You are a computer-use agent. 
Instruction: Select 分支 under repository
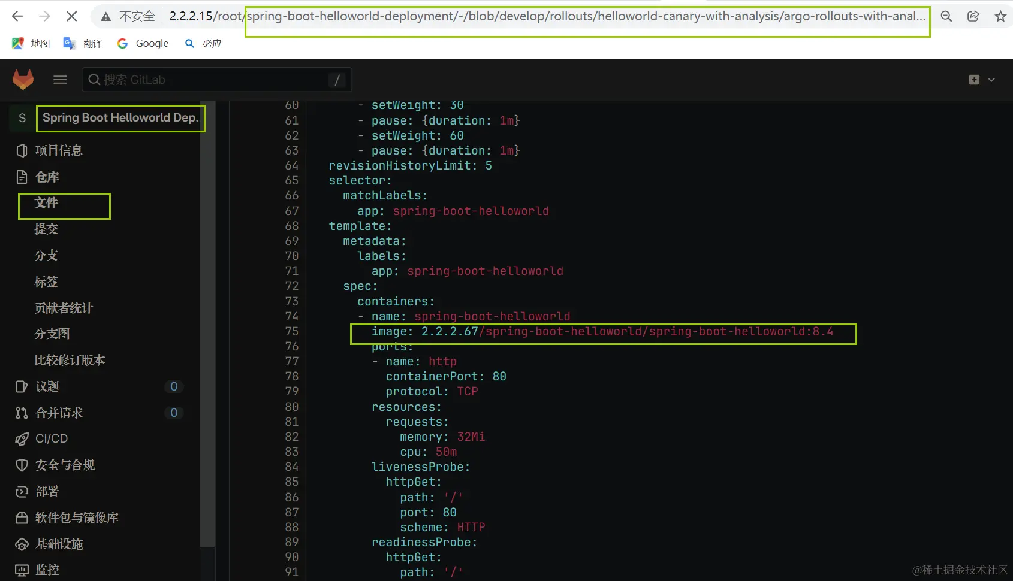point(46,255)
